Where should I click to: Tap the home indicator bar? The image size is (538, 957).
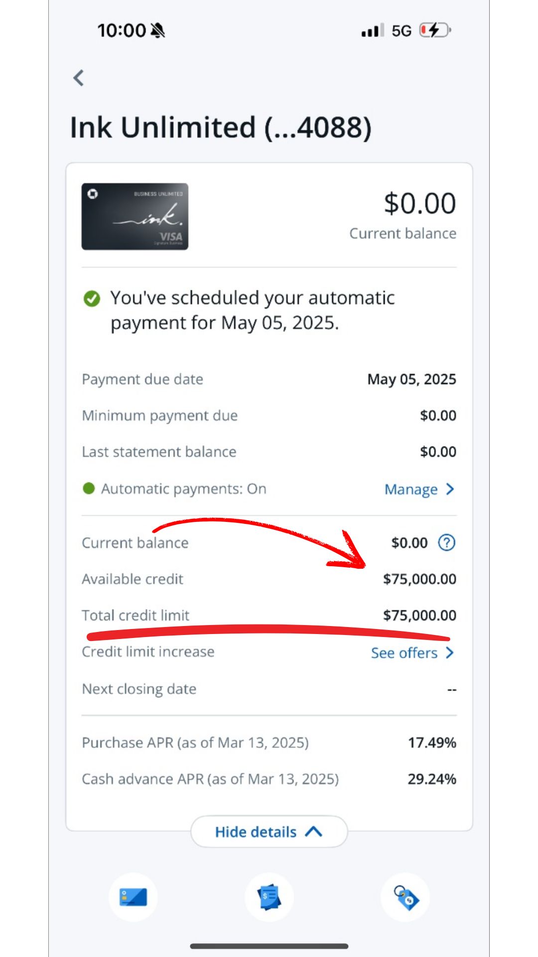tap(269, 946)
